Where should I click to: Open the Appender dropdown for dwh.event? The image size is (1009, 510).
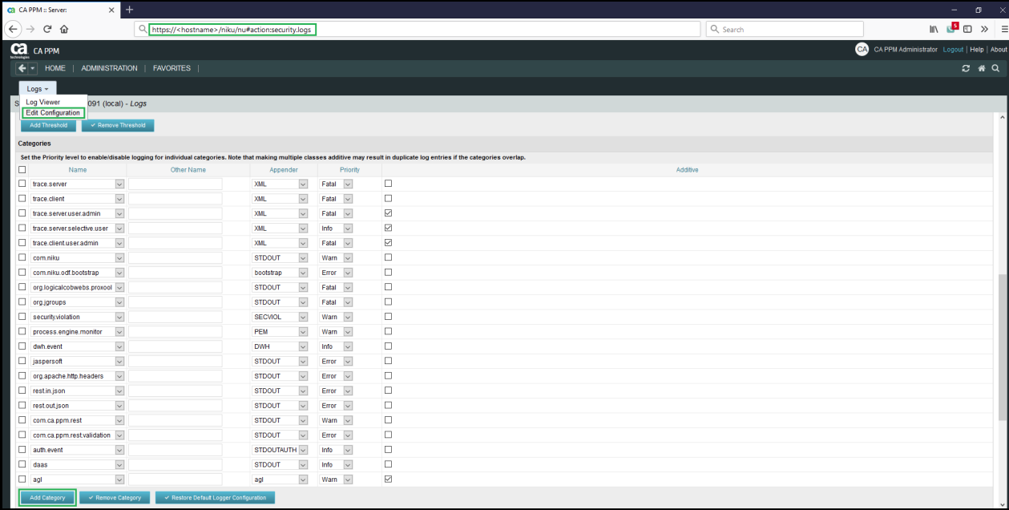[303, 346]
